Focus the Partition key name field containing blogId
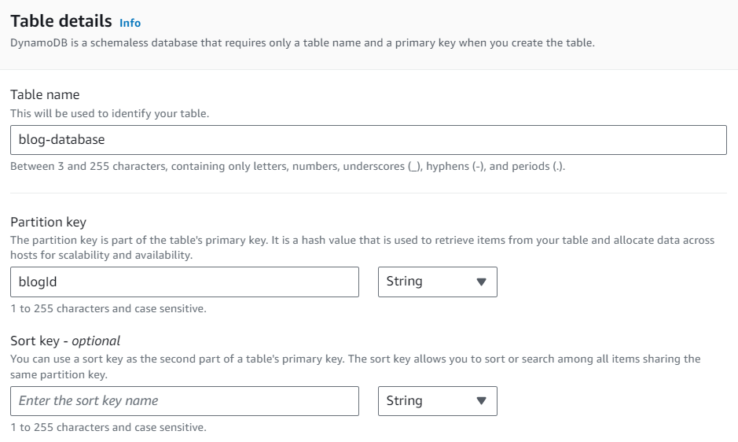Viewport: 738px width, 442px height. 184,282
